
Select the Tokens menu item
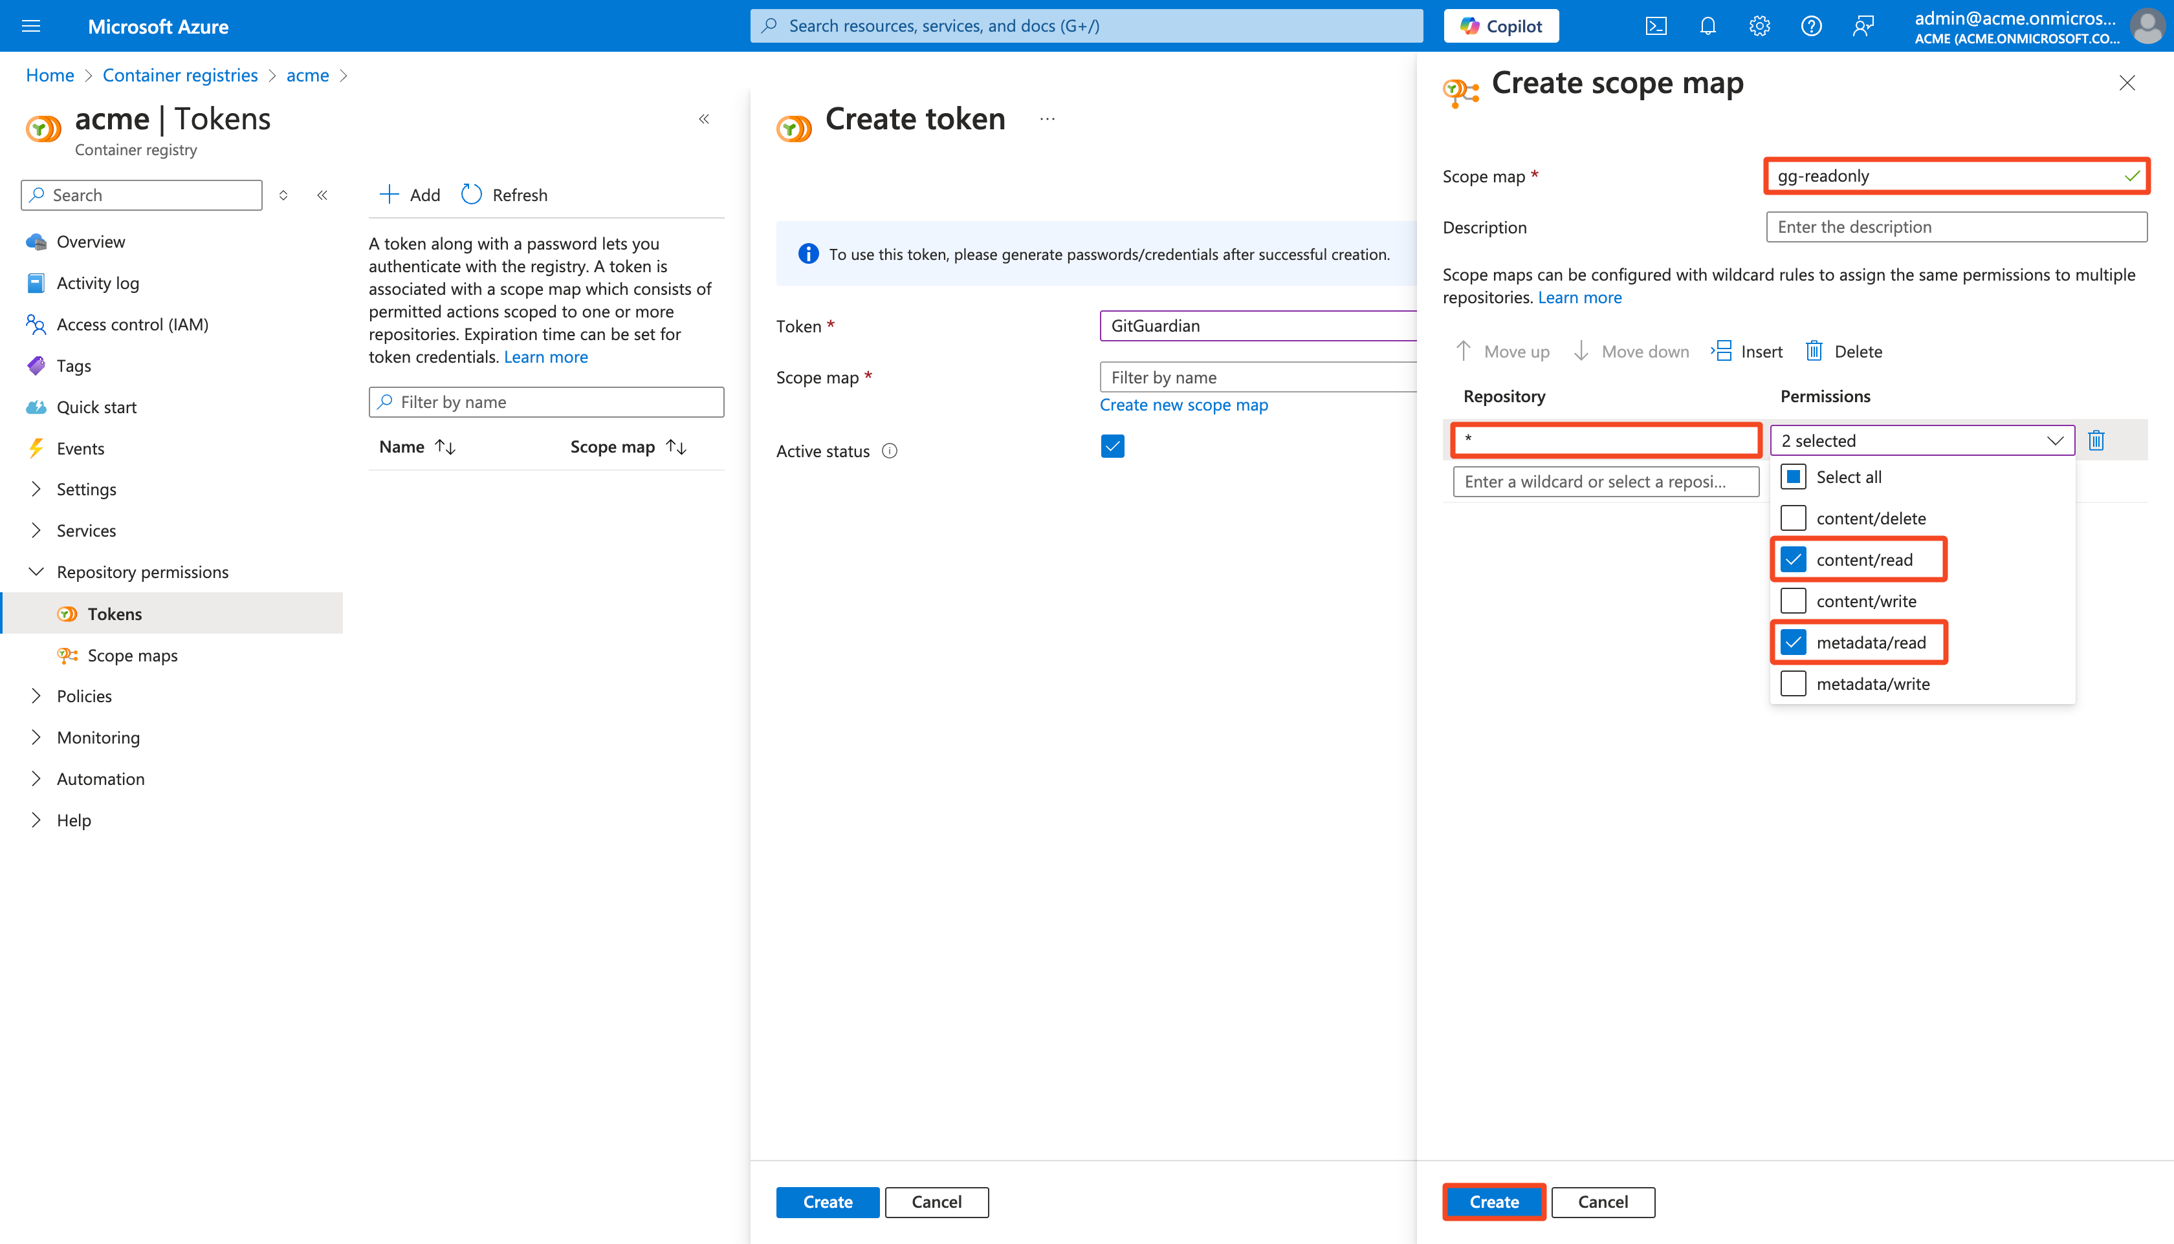tap(173, 614)
